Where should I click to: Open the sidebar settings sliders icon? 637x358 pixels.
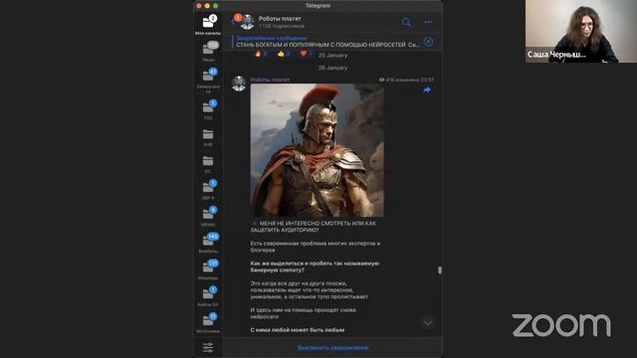tap(208, 347)
